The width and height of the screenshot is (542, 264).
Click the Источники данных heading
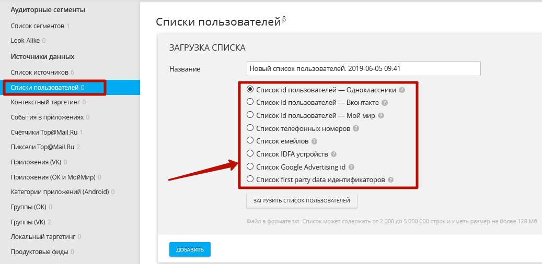tap(42, 56)
